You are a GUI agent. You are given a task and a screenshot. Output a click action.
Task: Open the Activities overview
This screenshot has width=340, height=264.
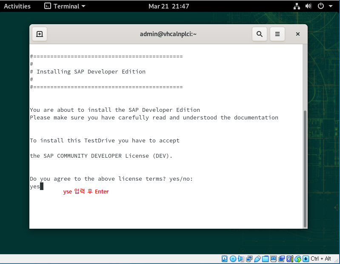click(17, 6)
